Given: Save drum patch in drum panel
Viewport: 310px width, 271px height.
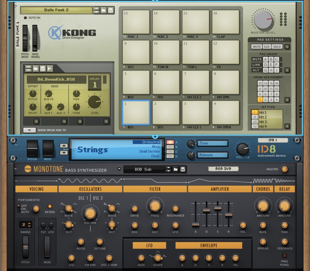Looking at the screenshot, I should click(x=43, y=69).
